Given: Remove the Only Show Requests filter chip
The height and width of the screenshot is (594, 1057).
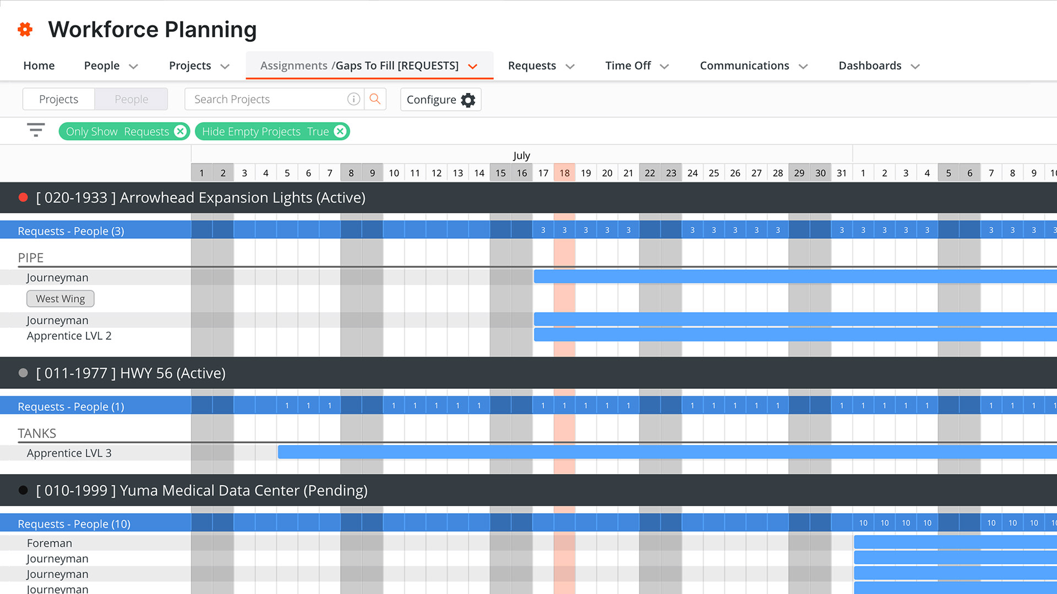Looking at the screenshot, I should (x=180, y=131).
